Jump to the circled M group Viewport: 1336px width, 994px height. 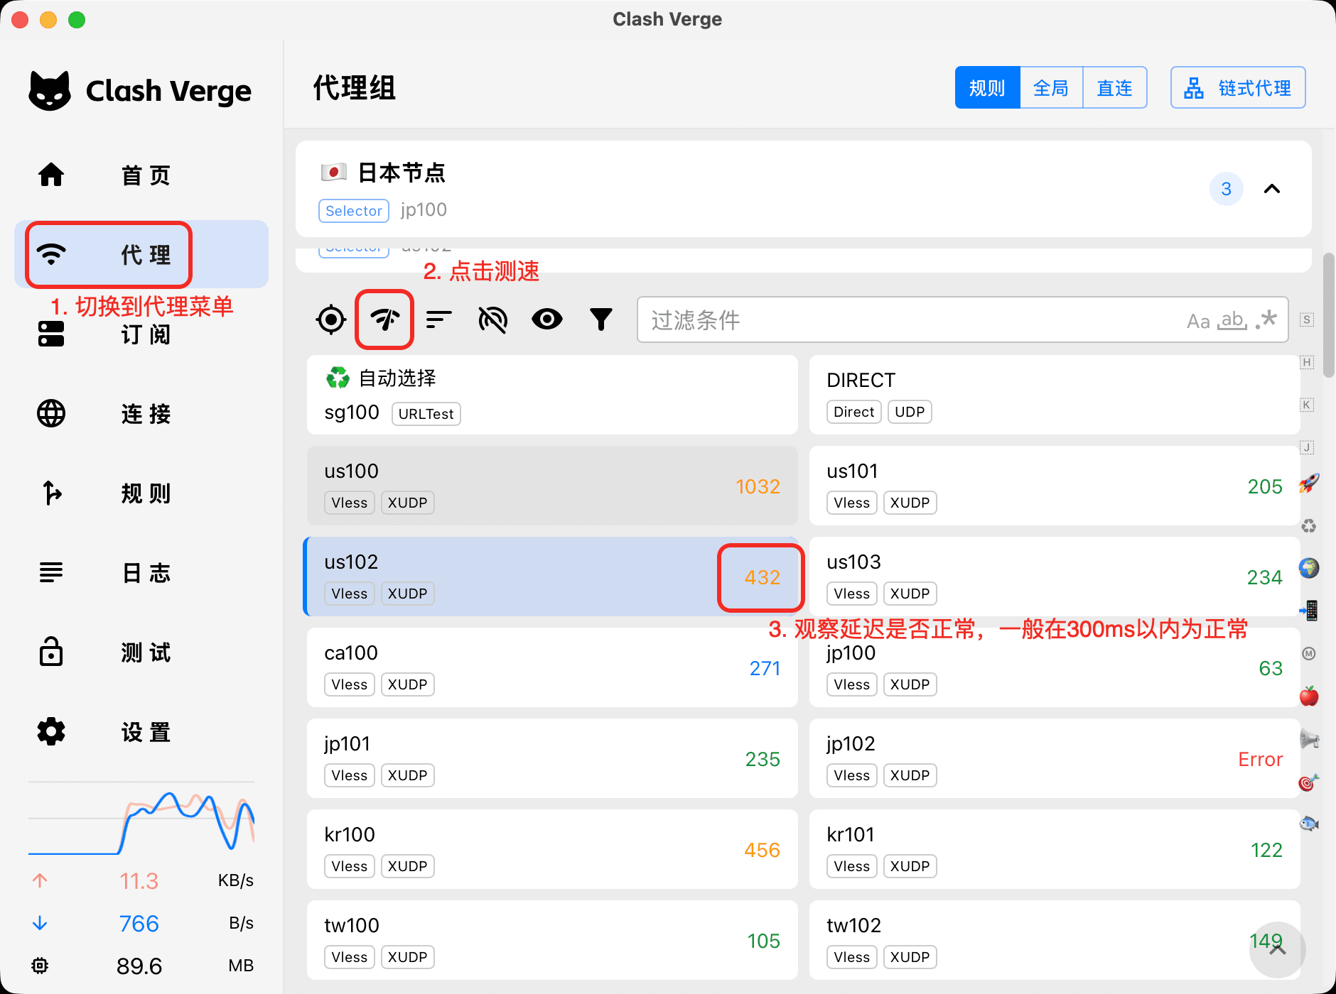coord(1308,653)
